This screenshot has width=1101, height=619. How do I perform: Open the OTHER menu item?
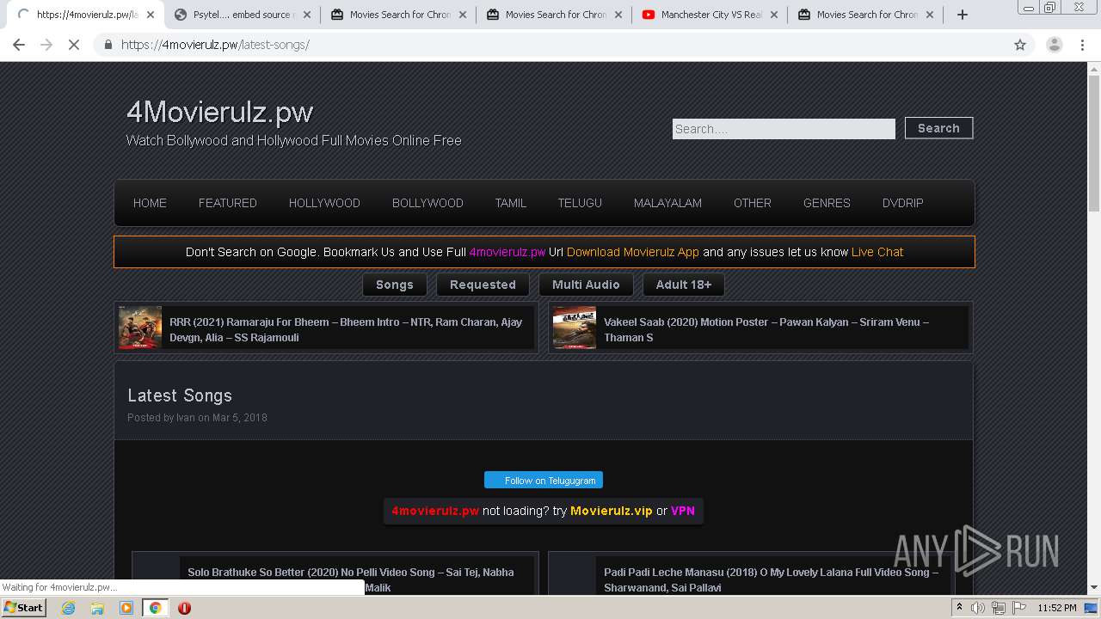coord(752,203)
